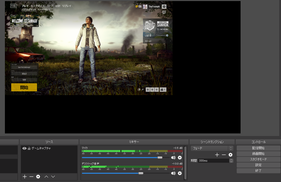281x182 pixels.
Task: Click the TheTrishulA player avatar
Action: click(145, 7)
